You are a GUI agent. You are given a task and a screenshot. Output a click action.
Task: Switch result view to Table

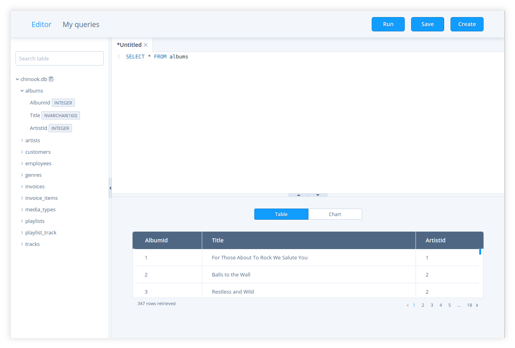(281, 214)
